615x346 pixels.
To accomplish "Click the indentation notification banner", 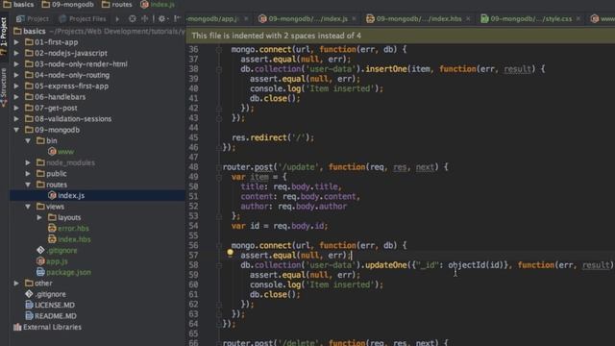I will [x=401, y=36].
